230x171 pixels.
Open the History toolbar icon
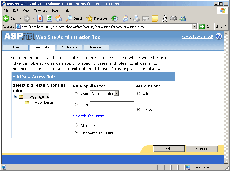click(x=114, y=18)
